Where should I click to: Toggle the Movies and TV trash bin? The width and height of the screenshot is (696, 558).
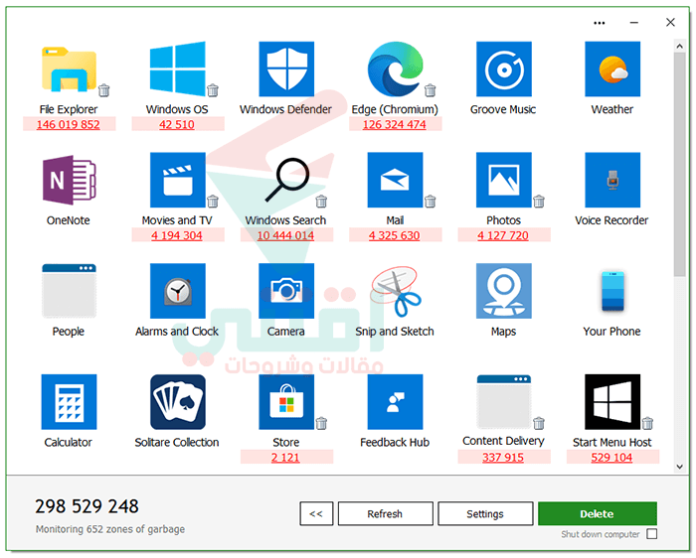tap(213, 202)
